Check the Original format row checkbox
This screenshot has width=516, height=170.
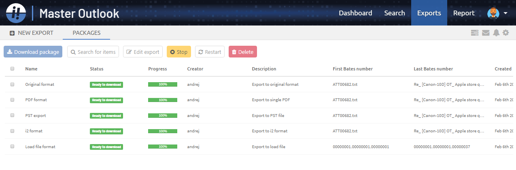pyautogui.click(x=12, y=84)
